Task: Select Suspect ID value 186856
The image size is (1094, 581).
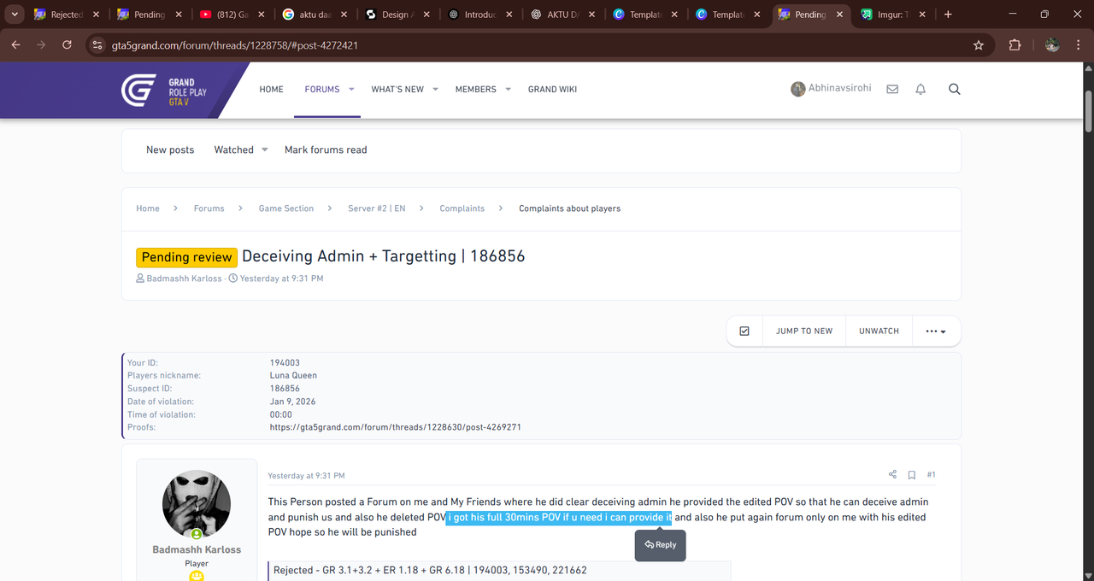Action: tap(285, 389)
